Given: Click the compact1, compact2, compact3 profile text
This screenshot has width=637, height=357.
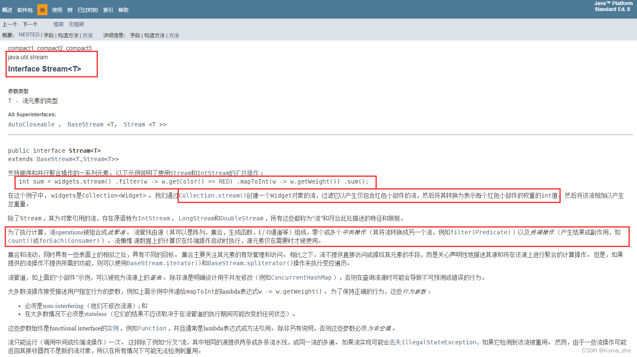Looking at the screenshot, I should click(x=50, y=48).
